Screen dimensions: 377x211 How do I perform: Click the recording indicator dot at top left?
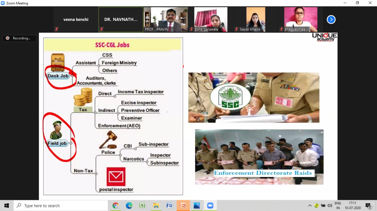pos(8,38)
